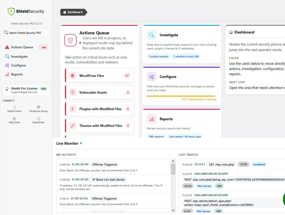Click the Shield Security PRO 22.1.8 version text
This screenshot has width=285, height=215.
26,23
